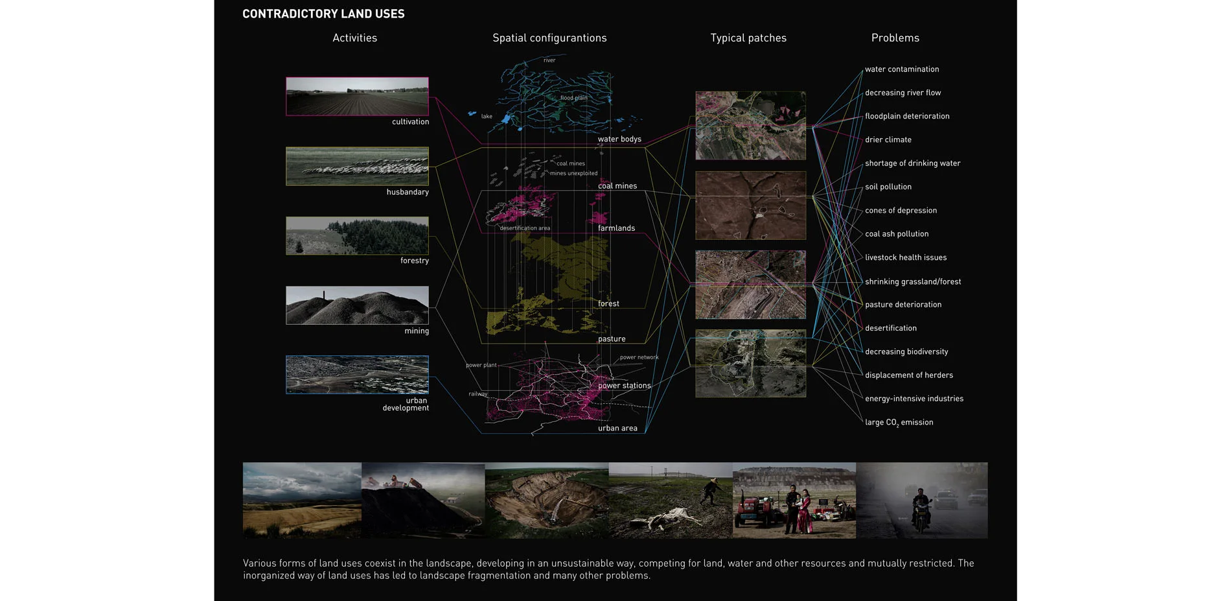Select the husbandry sheep herd photo
This screenshot has height=601, width=1231.
357,166
